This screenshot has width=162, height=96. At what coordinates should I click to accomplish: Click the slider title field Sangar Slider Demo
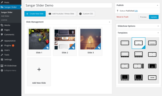68,5
